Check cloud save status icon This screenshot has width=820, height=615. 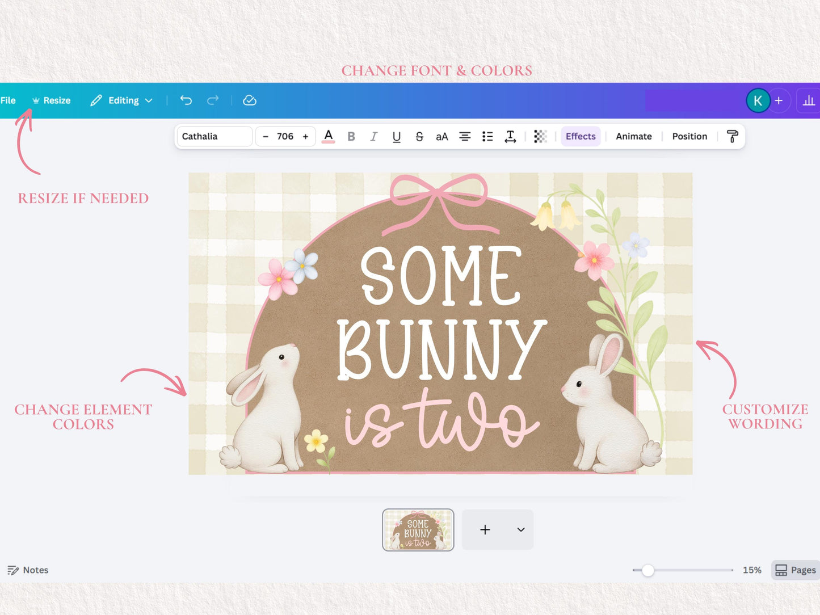tap(250, 100)
